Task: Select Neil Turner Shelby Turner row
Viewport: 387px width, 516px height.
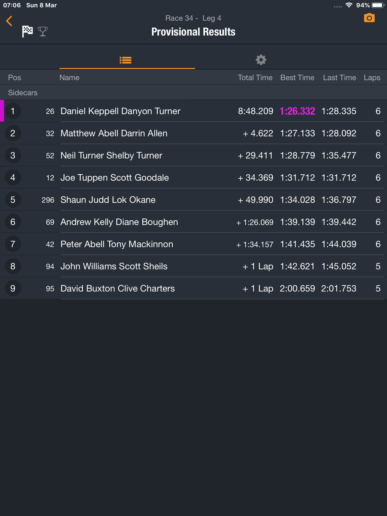Action: click(x=193, y=155)
